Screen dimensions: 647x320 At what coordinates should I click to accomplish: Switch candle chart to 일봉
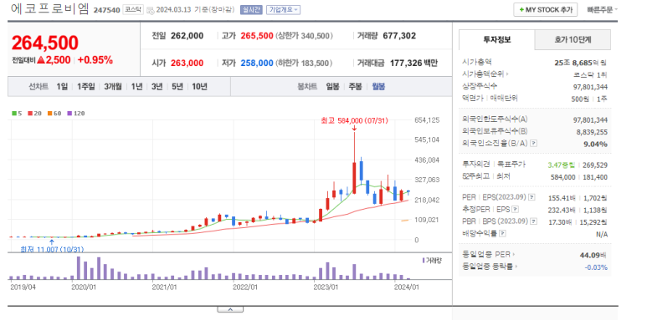click(x=332, y=87)
